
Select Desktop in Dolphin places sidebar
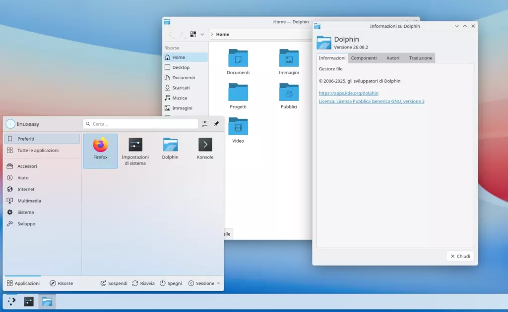(x=186, y=67)
